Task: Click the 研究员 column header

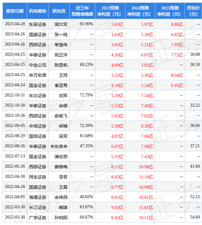Action: [59, 11]
